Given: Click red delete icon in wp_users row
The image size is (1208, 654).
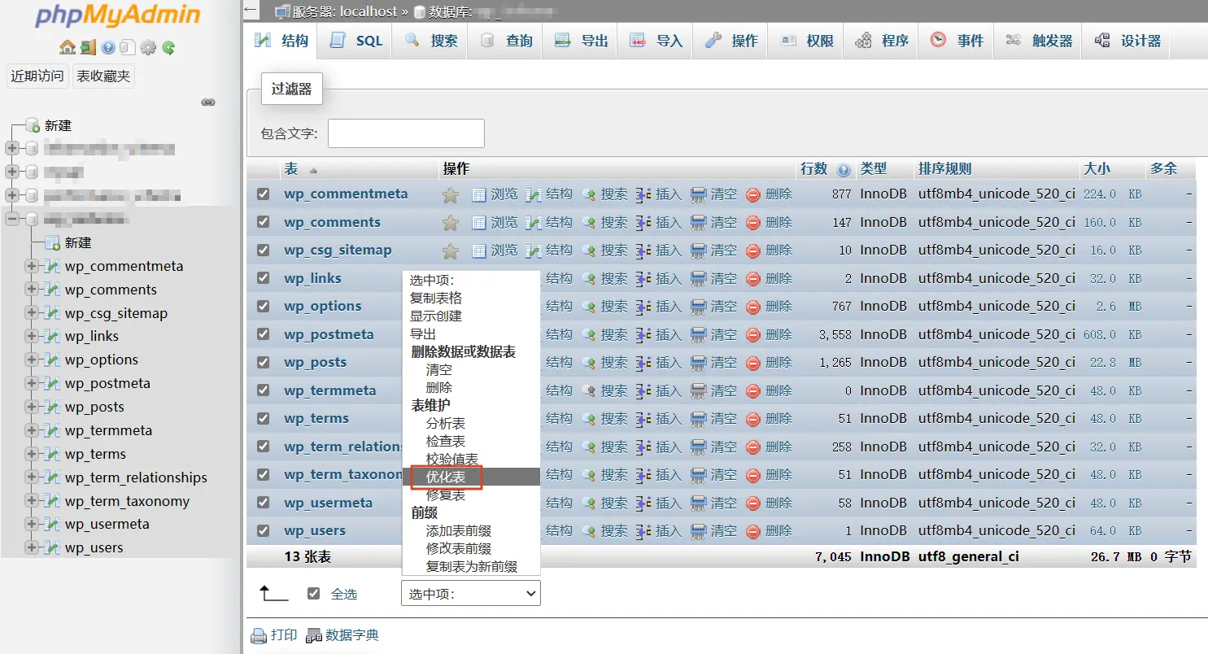Looking at the screenshot, I should [753, 530].
